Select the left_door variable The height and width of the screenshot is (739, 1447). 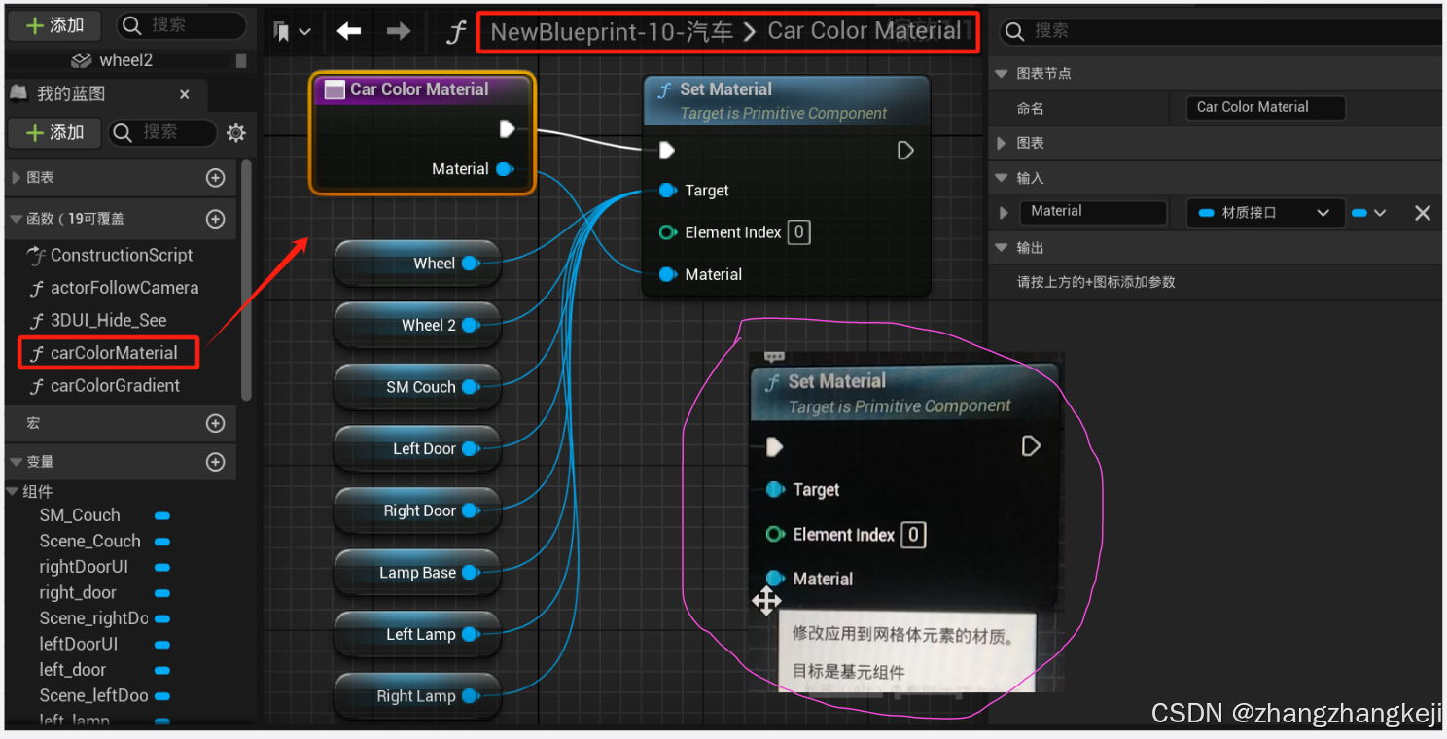point(73,669)
